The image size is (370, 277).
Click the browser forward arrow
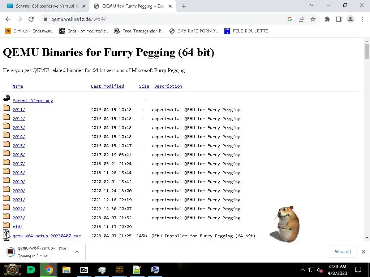click(20, 19)
